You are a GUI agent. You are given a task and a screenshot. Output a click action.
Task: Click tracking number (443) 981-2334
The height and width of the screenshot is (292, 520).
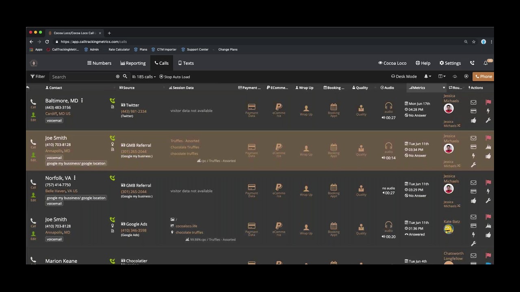pyautogui.click(x=134, y=111)
